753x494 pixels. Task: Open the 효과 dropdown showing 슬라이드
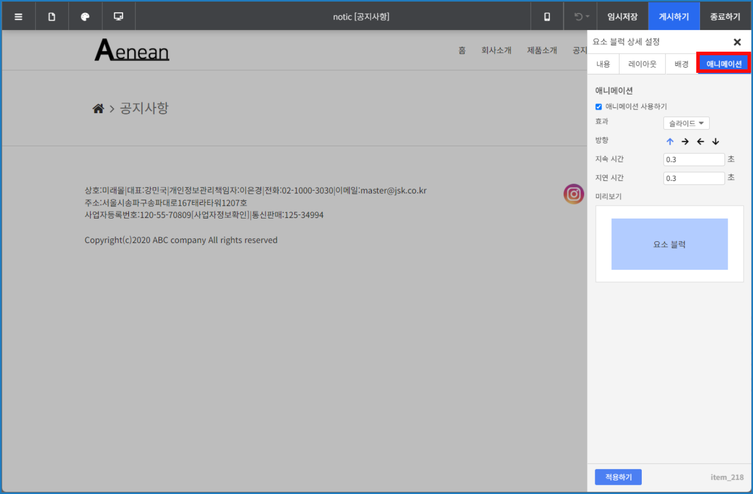pyautogui.click(x=686, y=123)
